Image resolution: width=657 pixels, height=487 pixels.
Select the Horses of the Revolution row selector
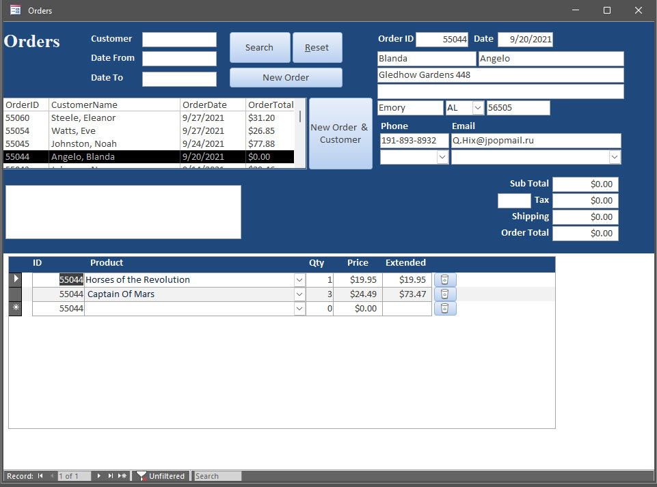coord(15,279)
